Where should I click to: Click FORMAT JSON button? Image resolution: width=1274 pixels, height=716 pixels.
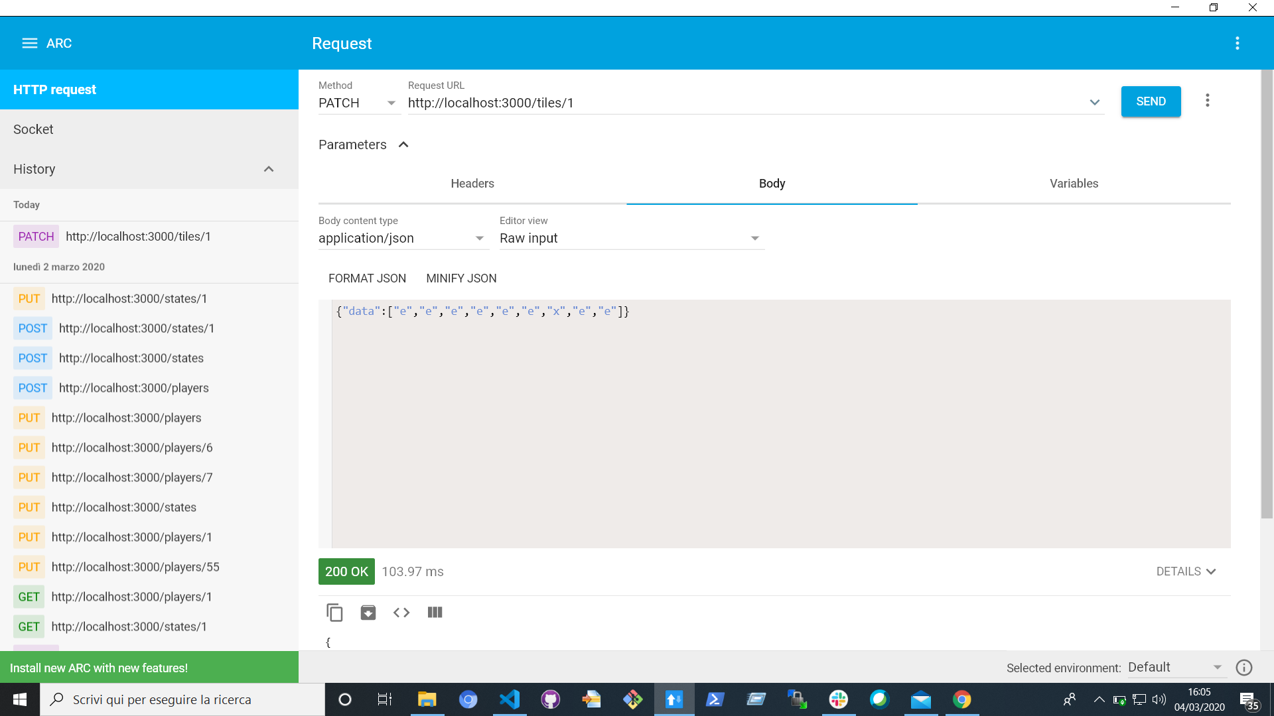pyautogui.click(x=367, y=278)
